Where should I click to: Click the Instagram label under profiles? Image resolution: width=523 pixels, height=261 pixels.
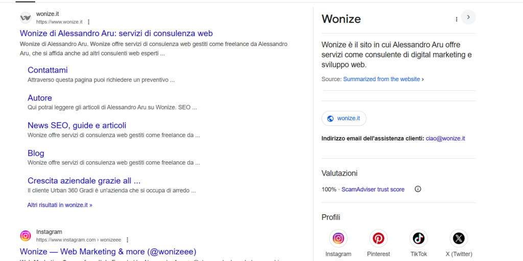point(338,254)
